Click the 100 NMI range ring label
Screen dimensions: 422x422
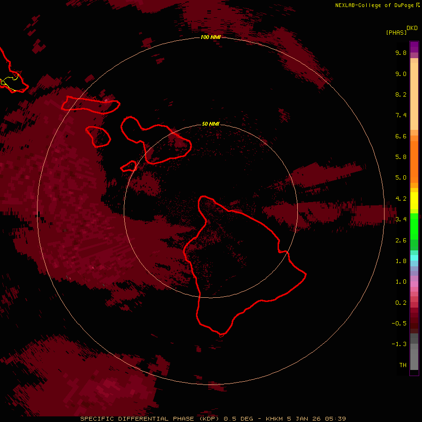pyautogui.click(x=211, y=37)
